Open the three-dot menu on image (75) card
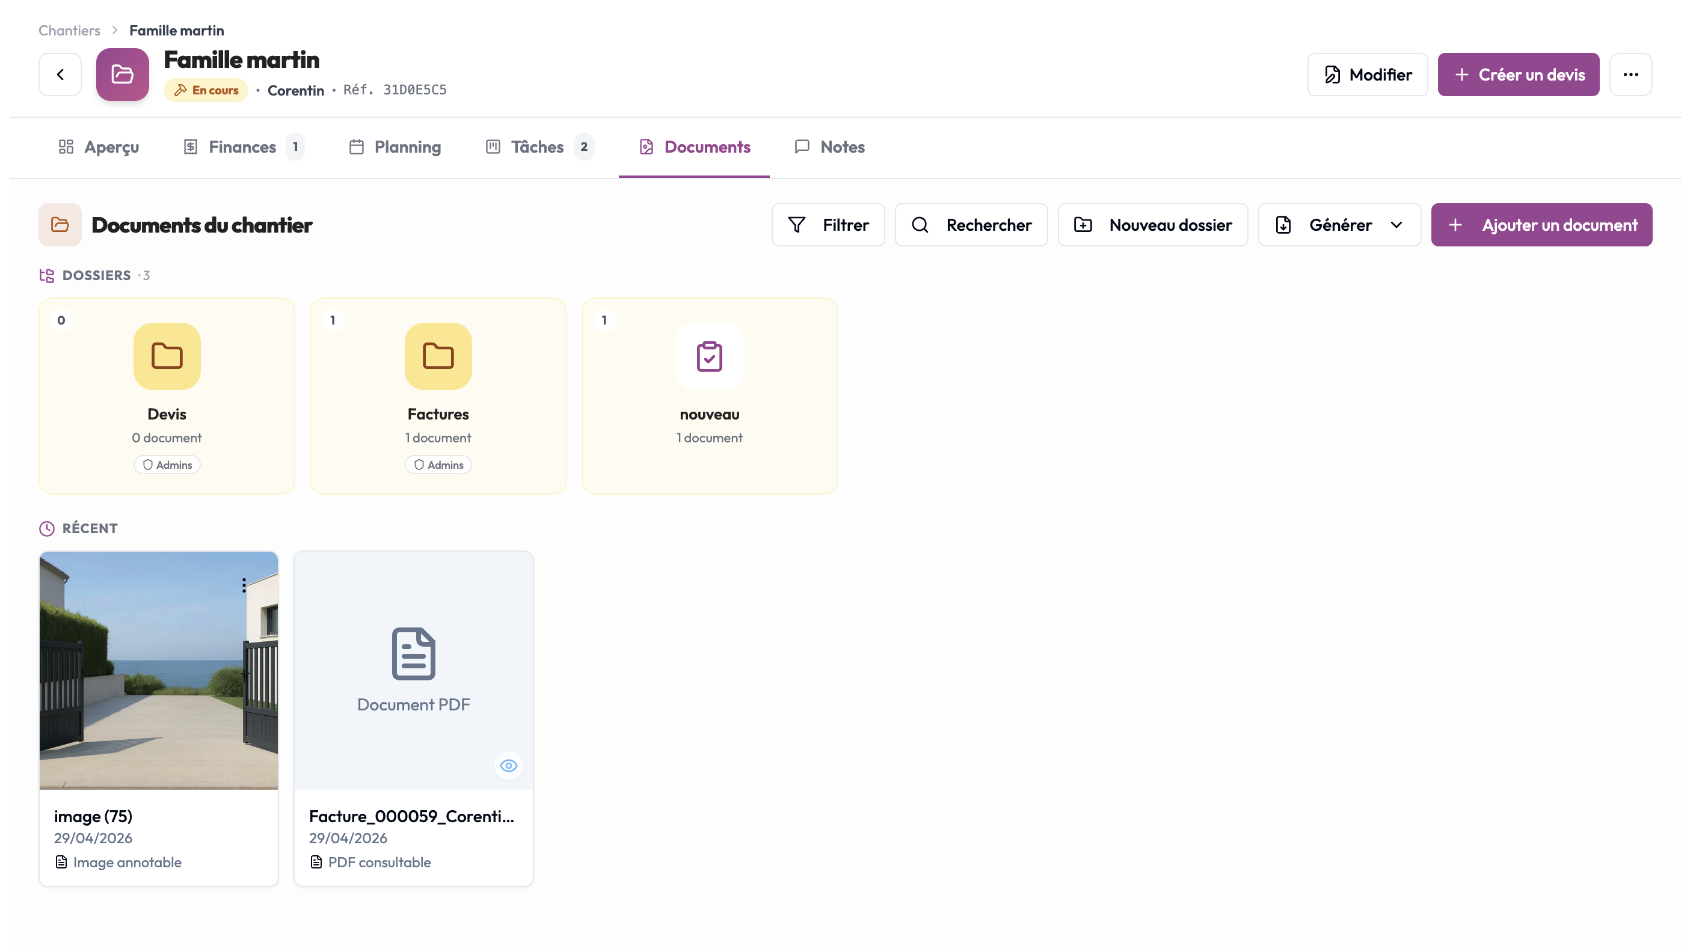The height and width of the screenshot is (952, 1708). [244, 585]
